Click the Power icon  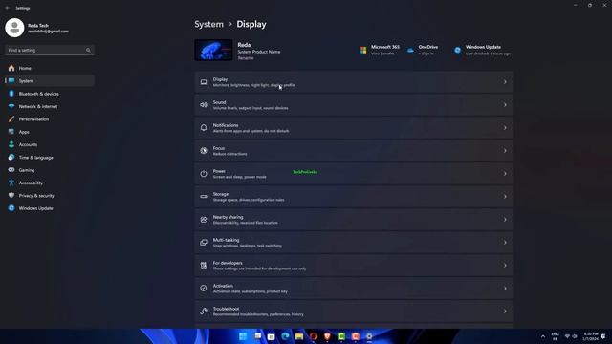coord(204,174)
